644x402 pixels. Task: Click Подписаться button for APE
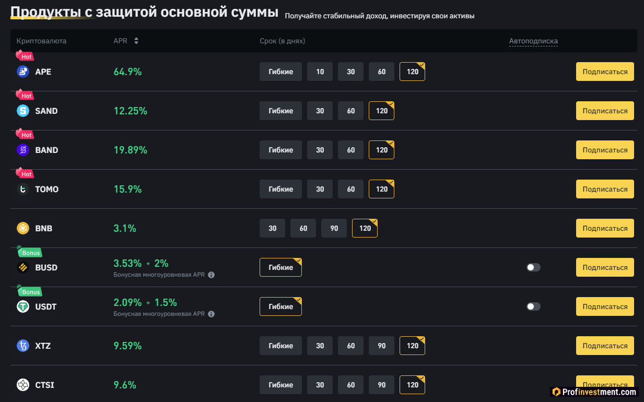[605, 72]
